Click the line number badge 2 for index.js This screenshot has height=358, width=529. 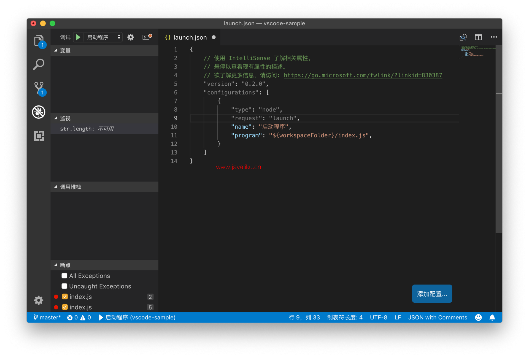[150, 297]
